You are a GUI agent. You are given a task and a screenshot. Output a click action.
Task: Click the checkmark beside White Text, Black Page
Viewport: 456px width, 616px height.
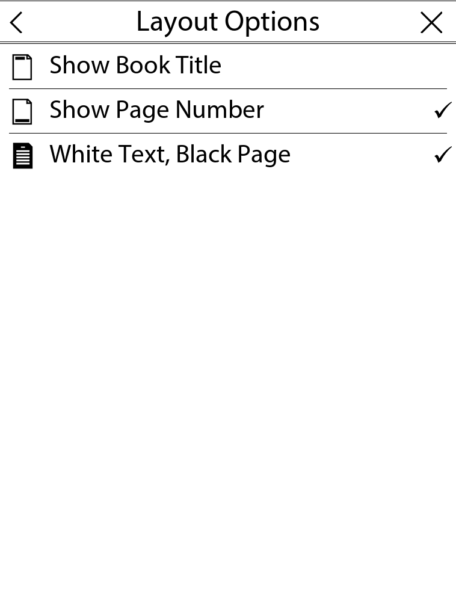pos(442,155)
